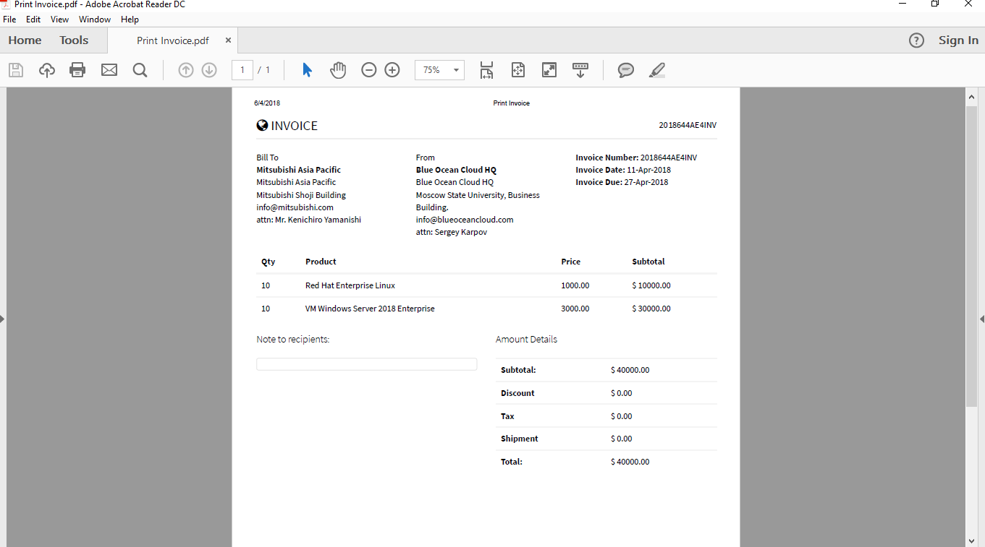The width and height of the screenshot is (985, 547).
Task: Enter full screen mode icon
Action: click(x=549, y=70)
